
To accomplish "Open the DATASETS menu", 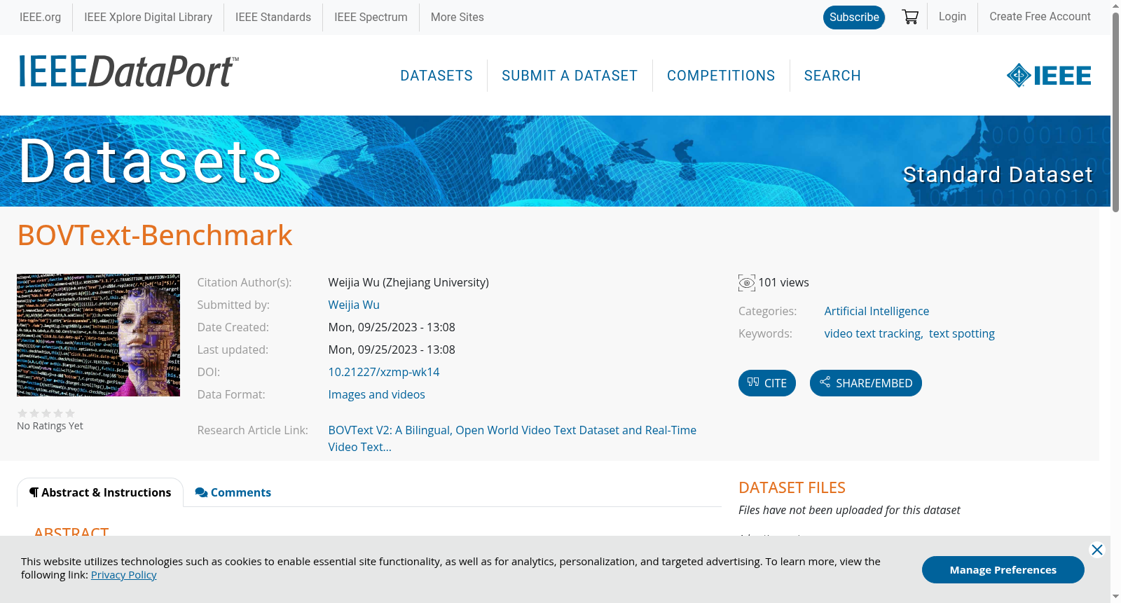I will pyautogui.click(x=436, y=76).
